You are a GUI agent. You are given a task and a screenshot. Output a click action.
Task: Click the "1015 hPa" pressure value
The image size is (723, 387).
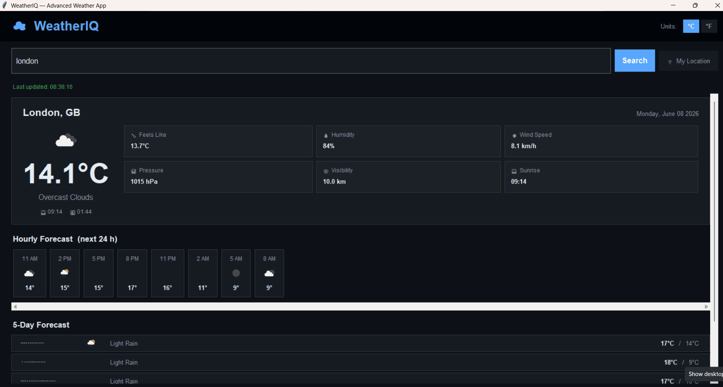coord(144,182)
